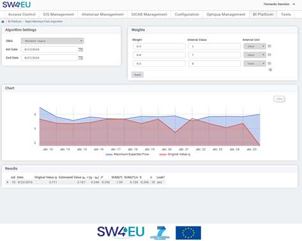Open the Access Control menu
Image resolution: width=302 pixels, height=241 pixels.
coord(22,15)
